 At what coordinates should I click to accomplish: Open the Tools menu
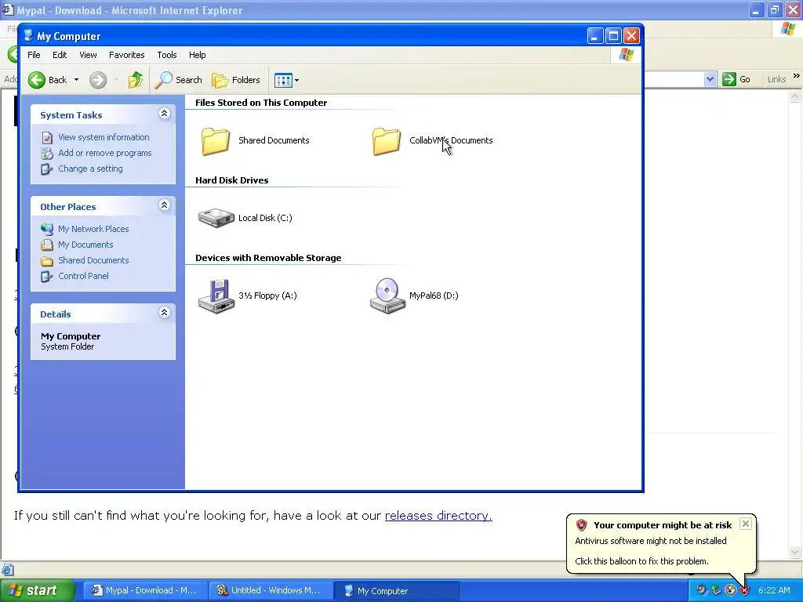tap(166, 55)
